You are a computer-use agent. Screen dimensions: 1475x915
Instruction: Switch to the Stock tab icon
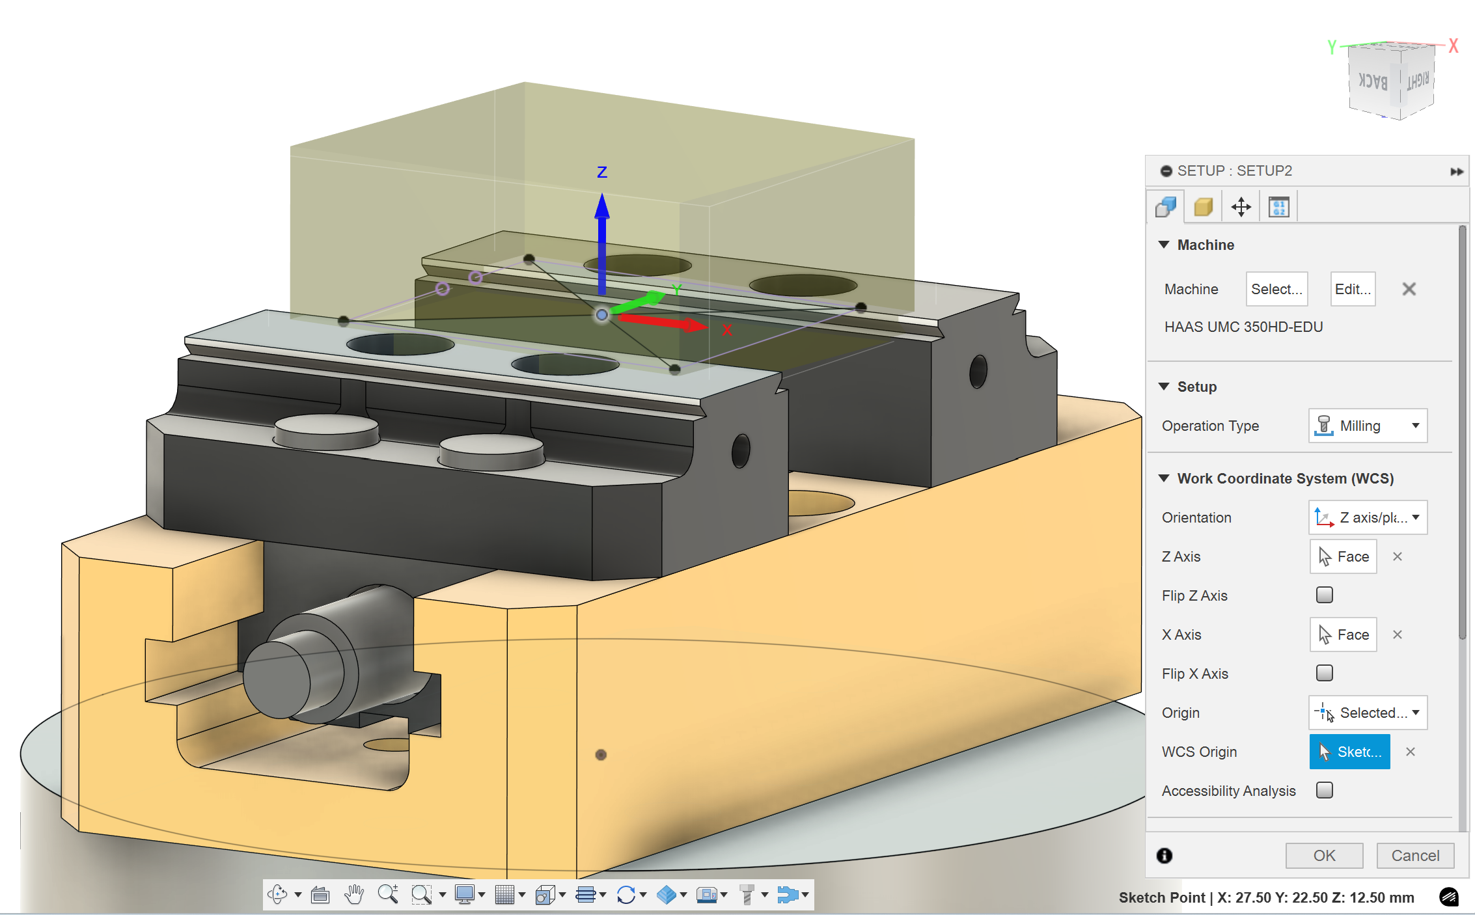click(x=1203, y=207)
